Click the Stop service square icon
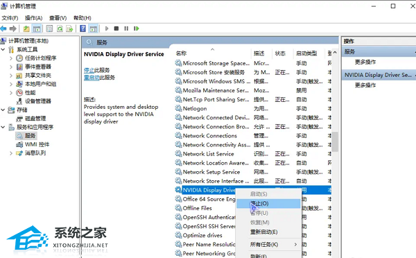416x258 pixels. [116, 28]
